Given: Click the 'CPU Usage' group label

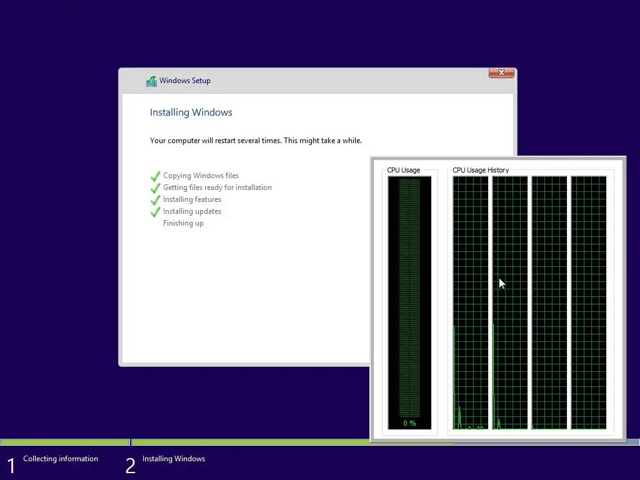Looking at the screenshot, I should click(403, 170).
